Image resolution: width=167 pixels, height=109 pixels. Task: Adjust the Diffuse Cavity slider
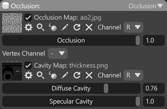71,88
